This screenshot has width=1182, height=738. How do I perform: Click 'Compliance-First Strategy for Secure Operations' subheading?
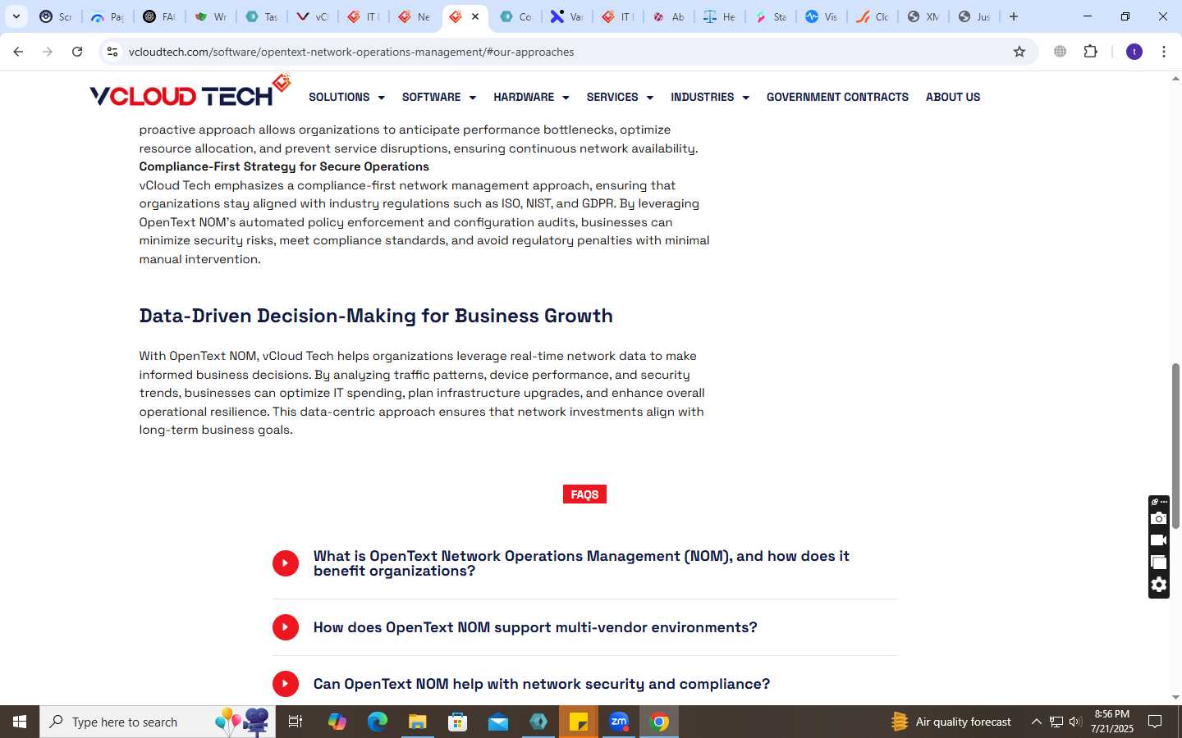click(x=284, y=166)
